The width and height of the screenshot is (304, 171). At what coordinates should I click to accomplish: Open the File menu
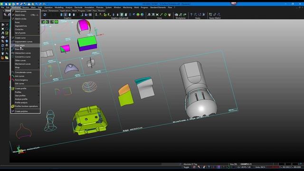point(2,8)
